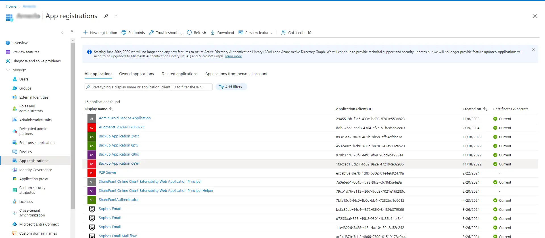Click the New registration plus icon
Image resolution: width=545 pixels, height=238 pixels.
tap(85, 33)
